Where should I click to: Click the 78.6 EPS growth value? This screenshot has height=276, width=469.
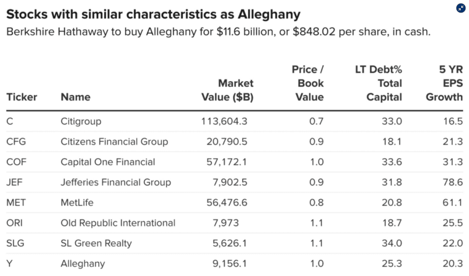point(453,182)
